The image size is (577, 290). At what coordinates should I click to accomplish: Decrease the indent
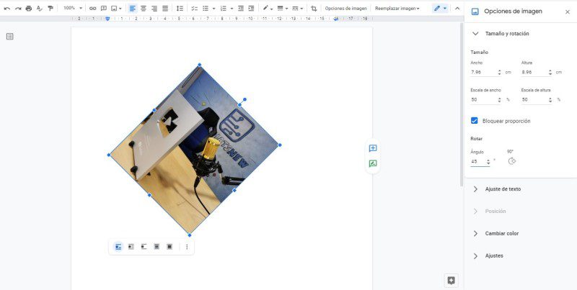point(241,8)
